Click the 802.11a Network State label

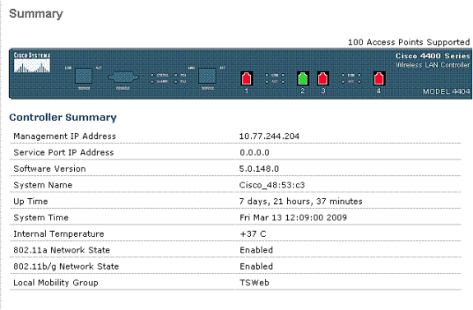click(62, 250)
